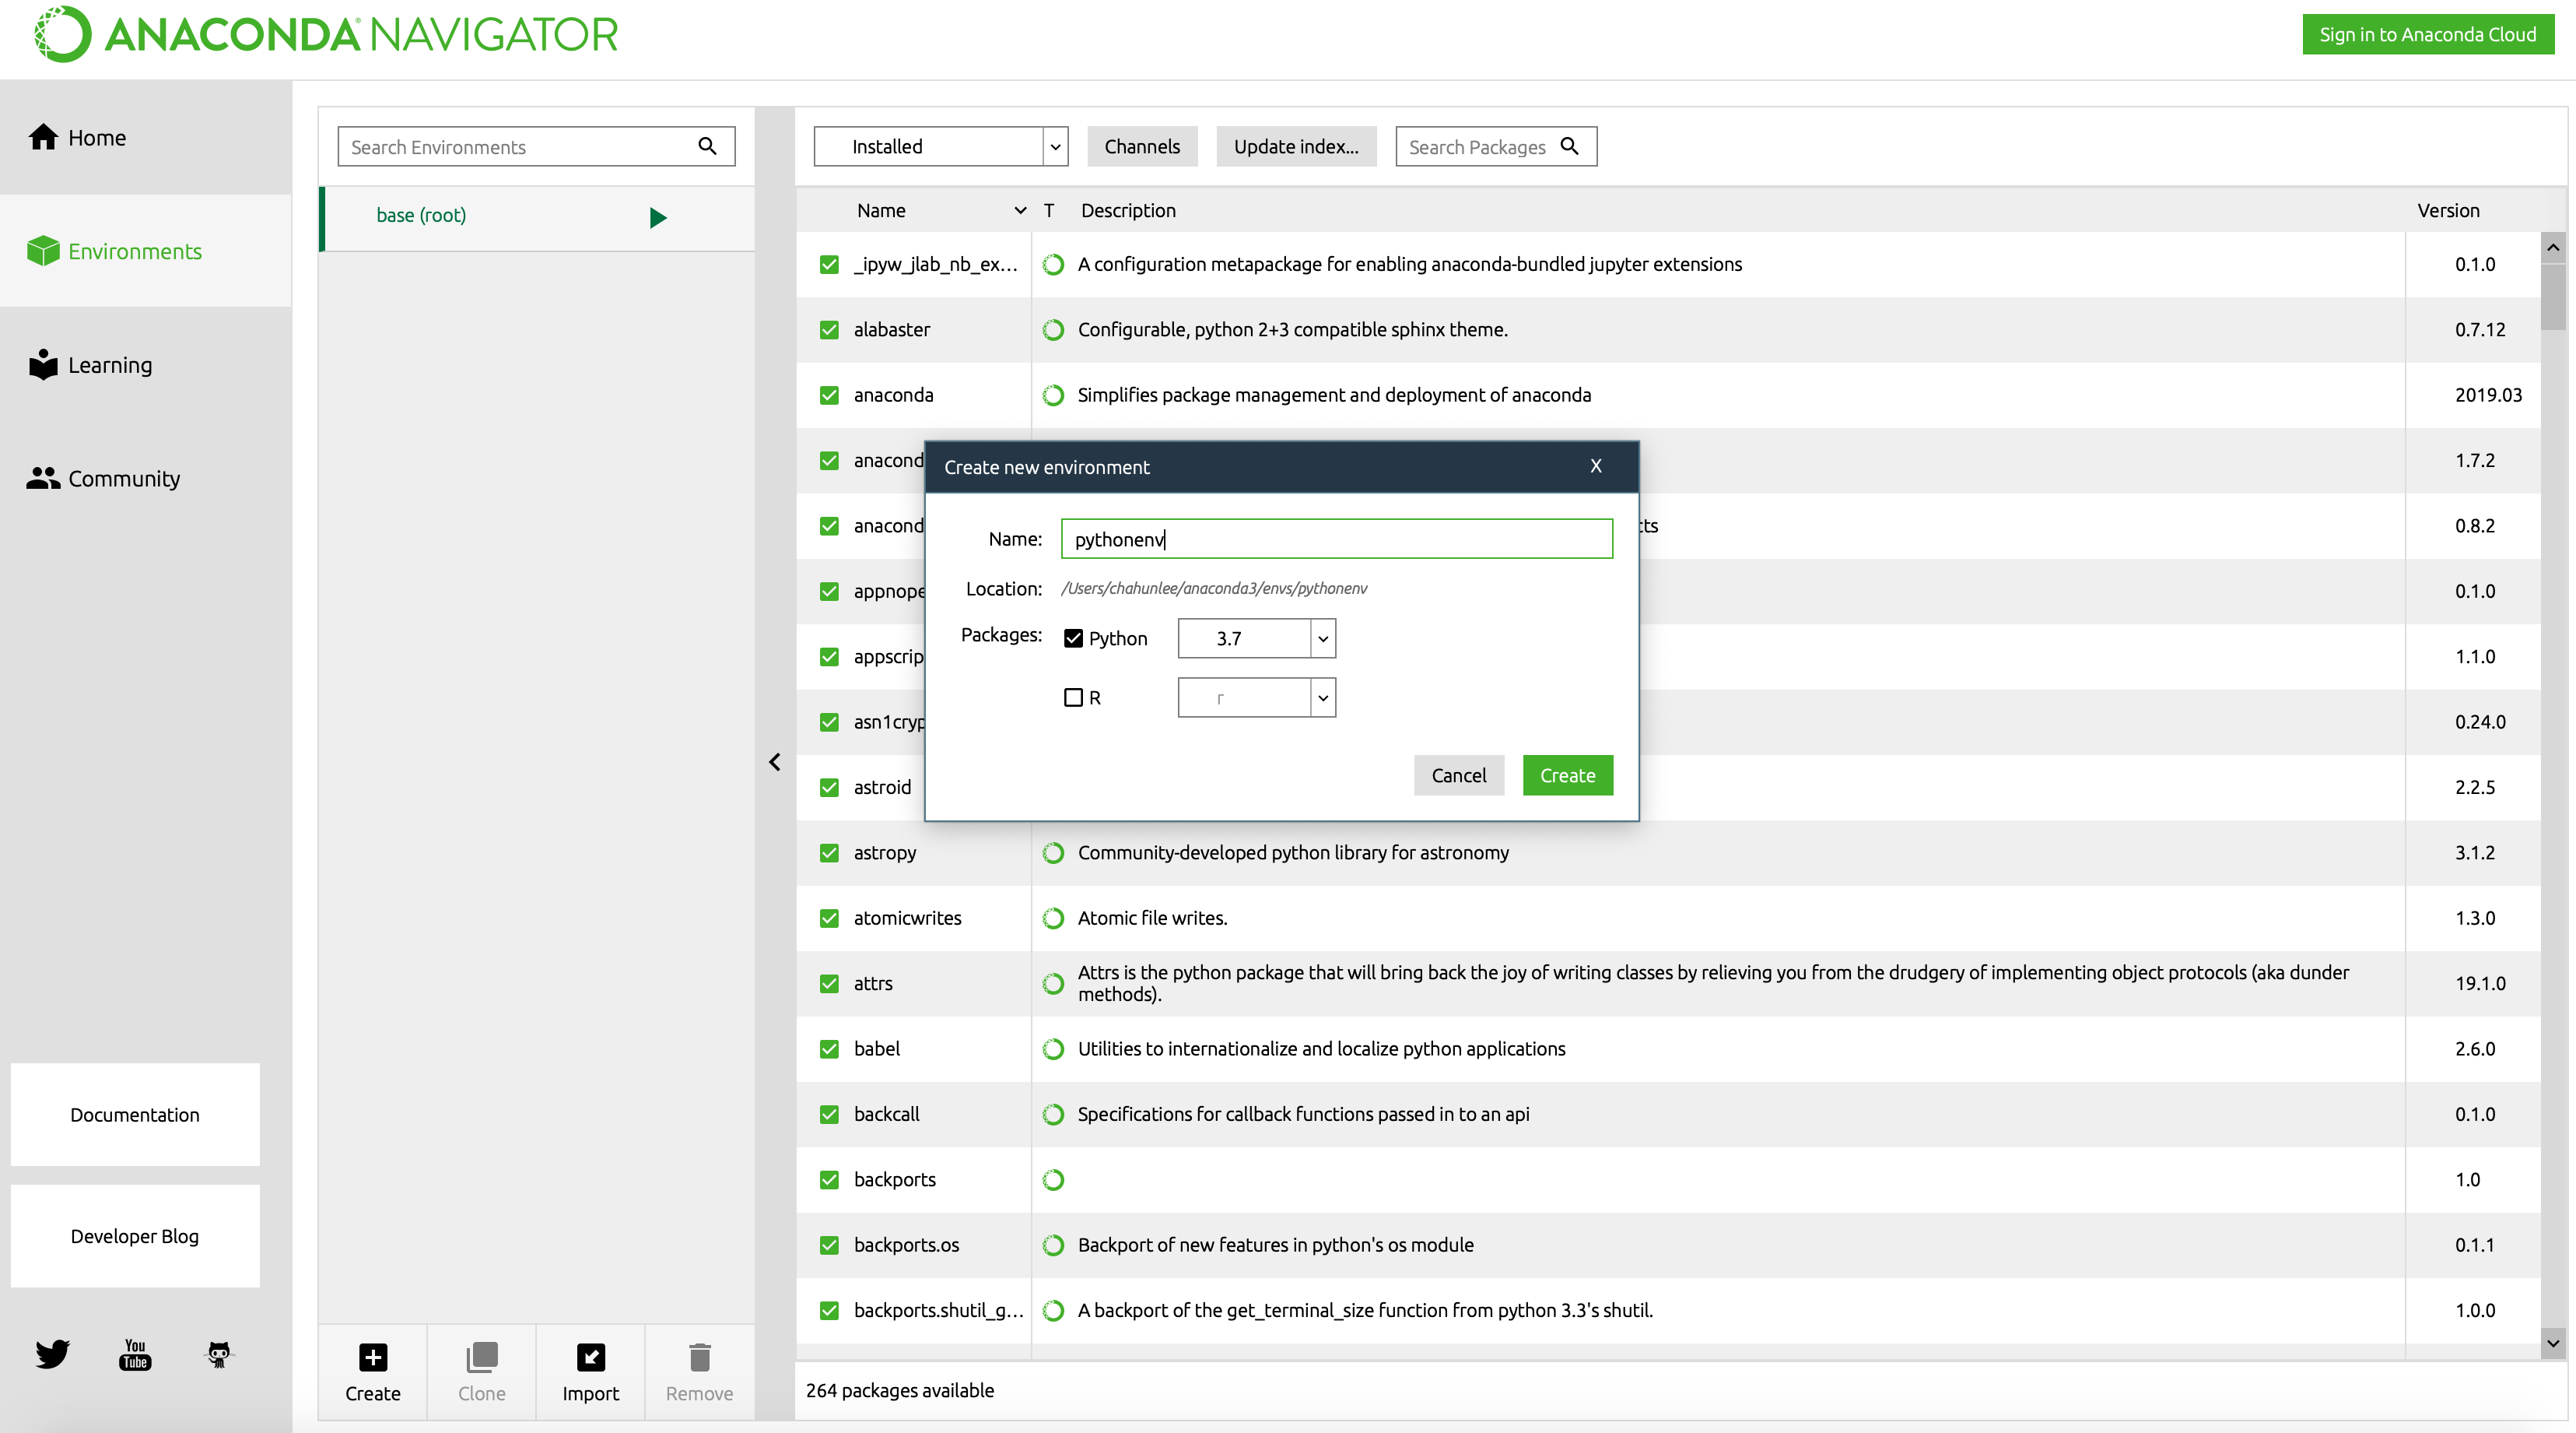Click the environment Name input field
This screenshot has width=2576, height=1433.
click(x=1337, y=539)
